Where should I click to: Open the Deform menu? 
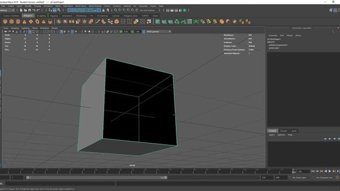[127, 6]
